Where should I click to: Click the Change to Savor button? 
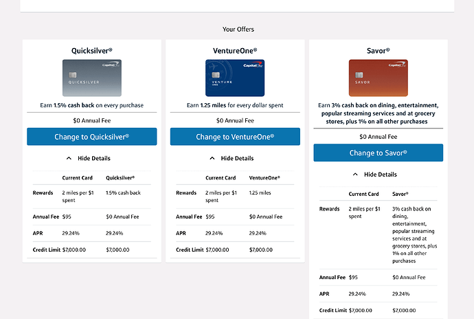[x=379, y=153]
